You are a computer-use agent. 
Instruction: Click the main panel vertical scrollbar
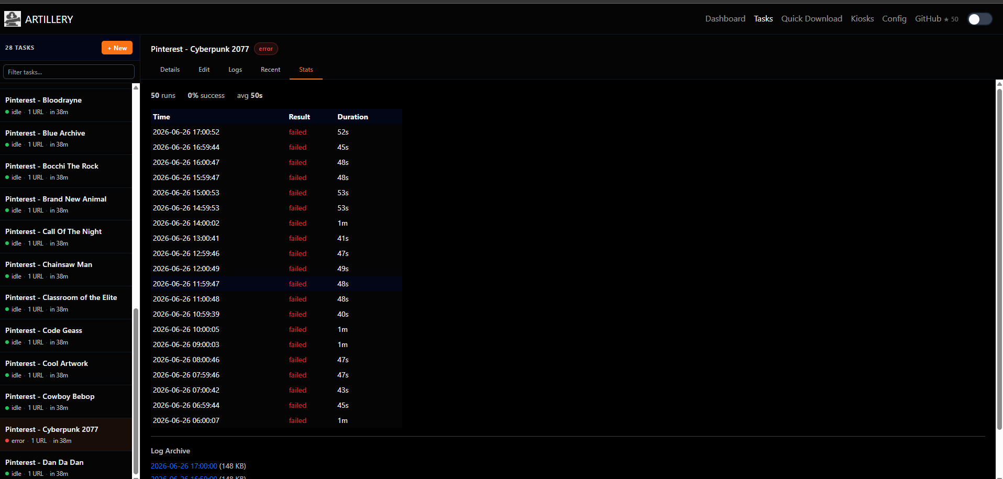[x=999, y=259]
